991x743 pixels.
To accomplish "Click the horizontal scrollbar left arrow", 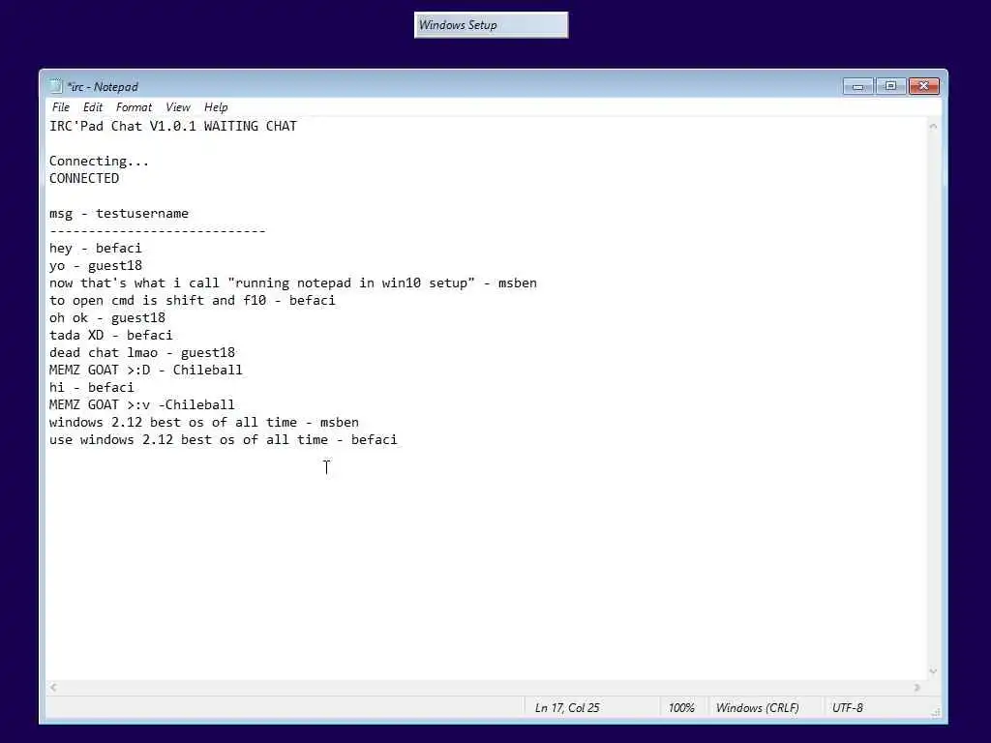I will pos(54,688).
